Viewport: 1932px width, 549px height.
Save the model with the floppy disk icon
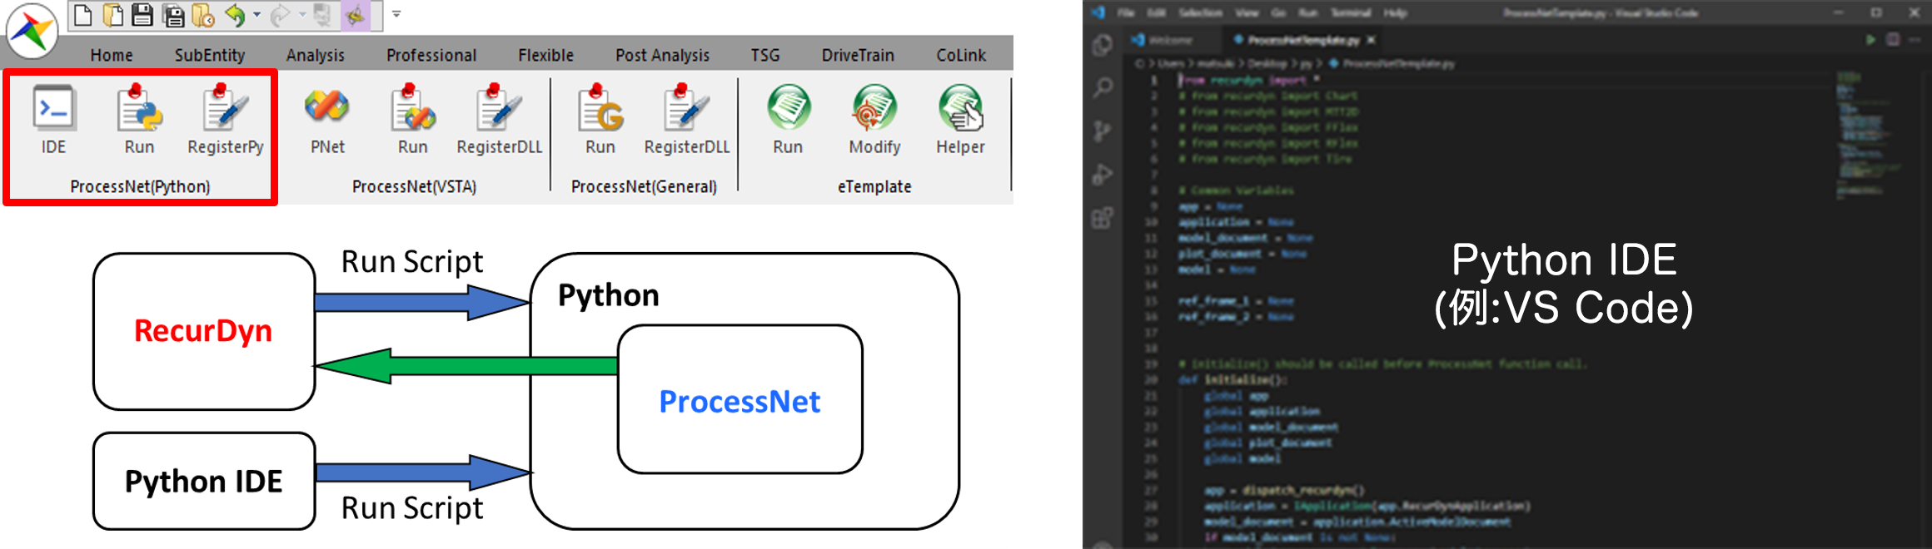click(x=142, y=14)
